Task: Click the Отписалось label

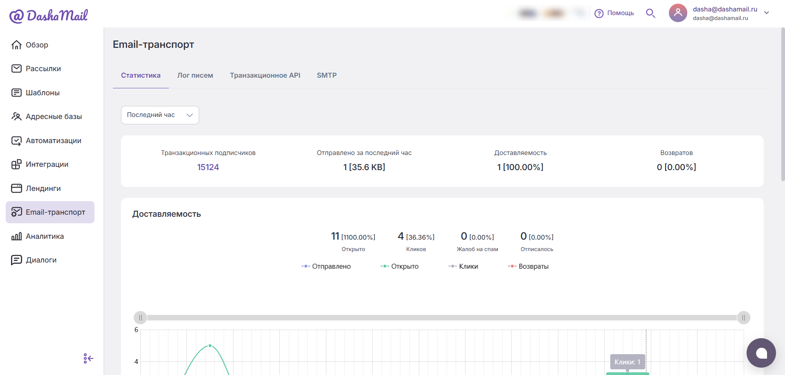Action: (537, 249)
